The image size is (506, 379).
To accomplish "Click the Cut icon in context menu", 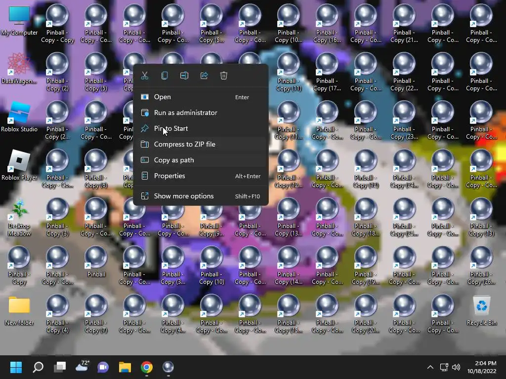I will pyautogui.click(x=145, y=76).
